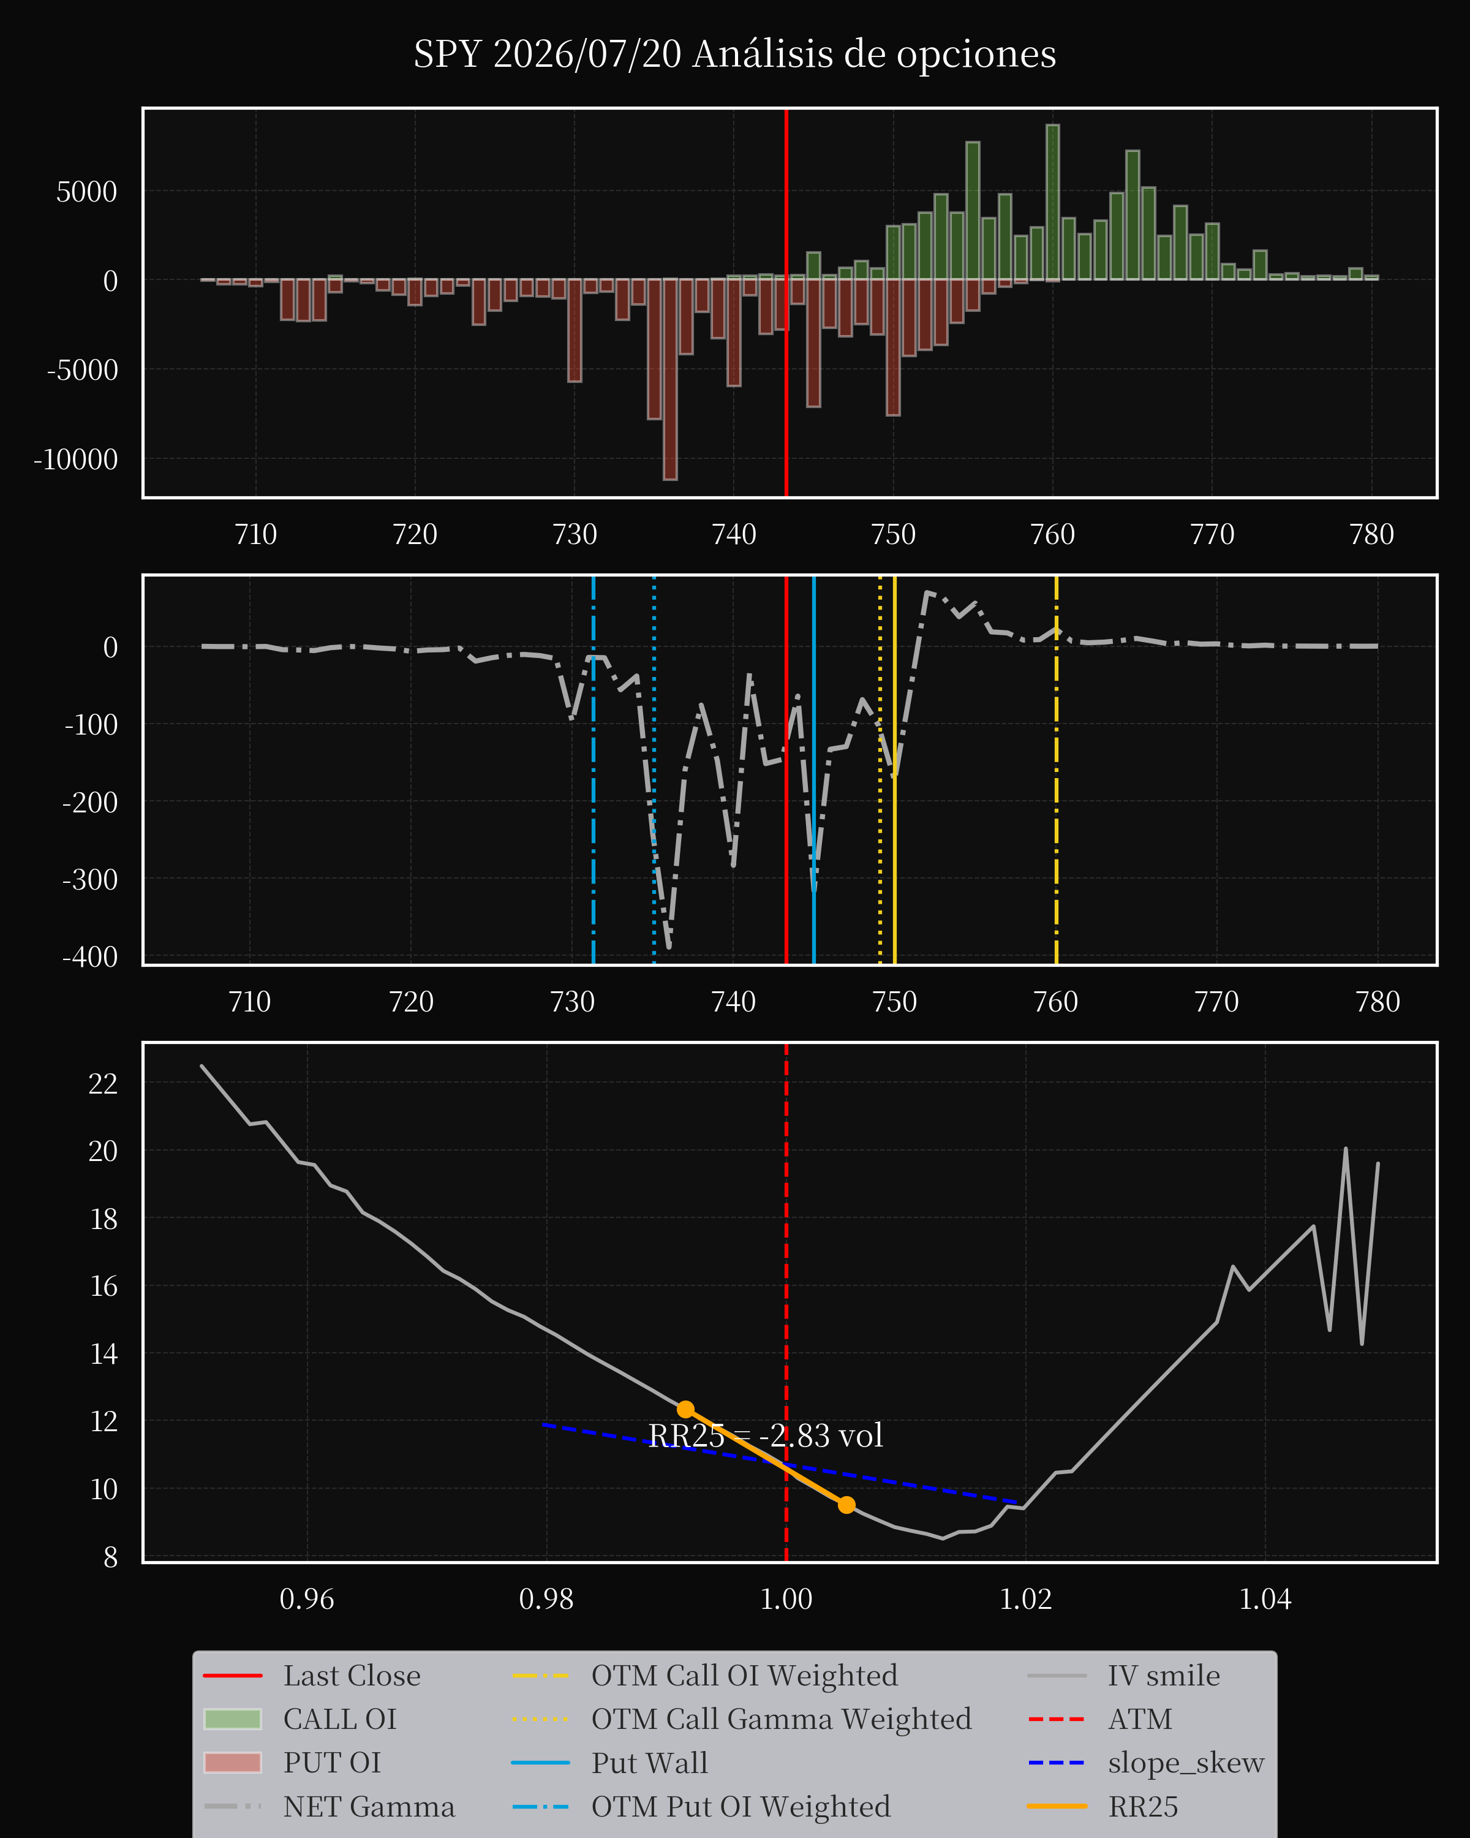This screenshot has height=1838, width=1470.
Task: Click the dash-dot blue OTM Put OI line near 731
Action: coord(593,770)
